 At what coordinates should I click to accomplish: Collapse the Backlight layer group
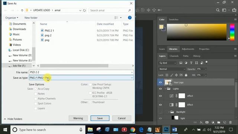click(169, 112)
